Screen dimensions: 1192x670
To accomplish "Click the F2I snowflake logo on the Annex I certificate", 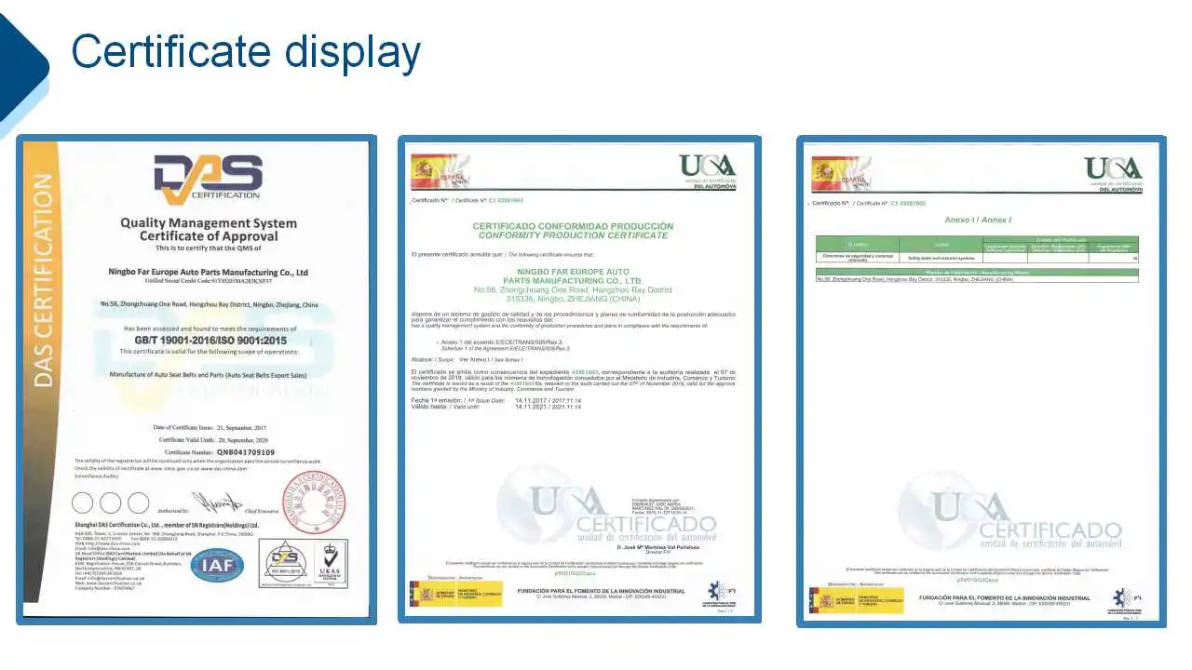I will tap(1125, 601).
